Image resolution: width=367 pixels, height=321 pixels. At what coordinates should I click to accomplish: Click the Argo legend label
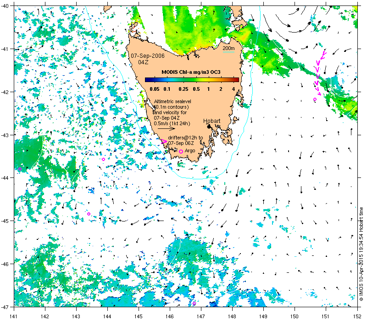tap(190, 151)
